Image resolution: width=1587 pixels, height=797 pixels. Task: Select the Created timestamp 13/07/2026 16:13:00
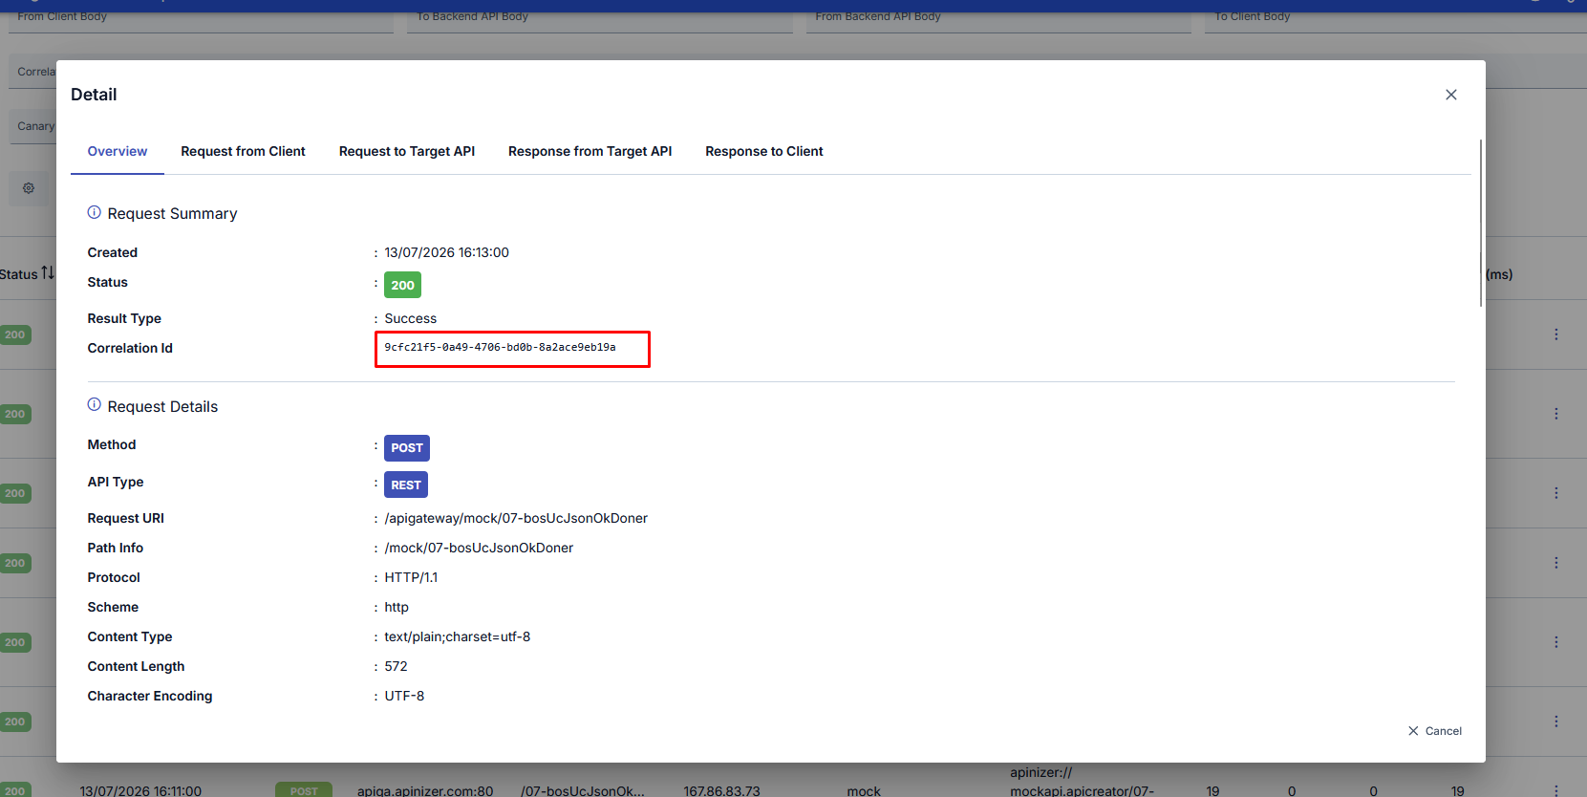click(x=446, y=252)
